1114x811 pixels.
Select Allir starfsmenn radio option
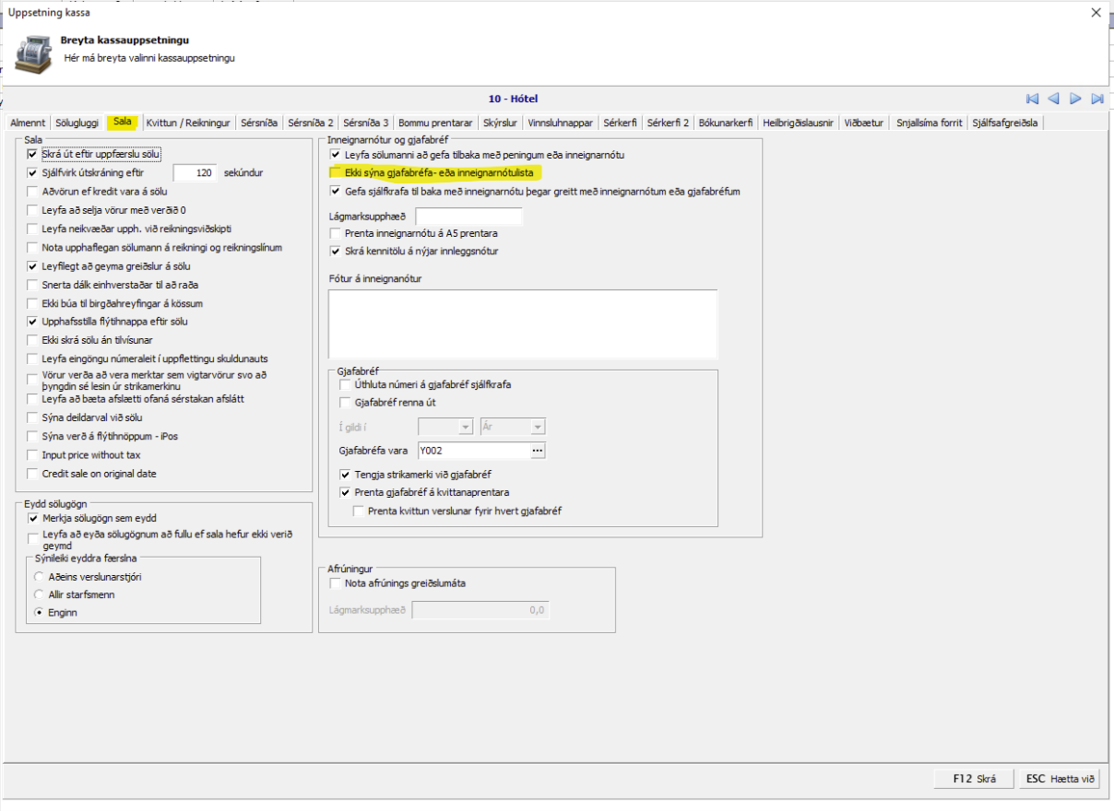tap(39, 594)
